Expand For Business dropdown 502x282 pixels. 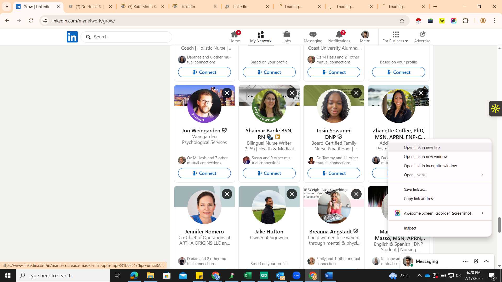[395, 37]
